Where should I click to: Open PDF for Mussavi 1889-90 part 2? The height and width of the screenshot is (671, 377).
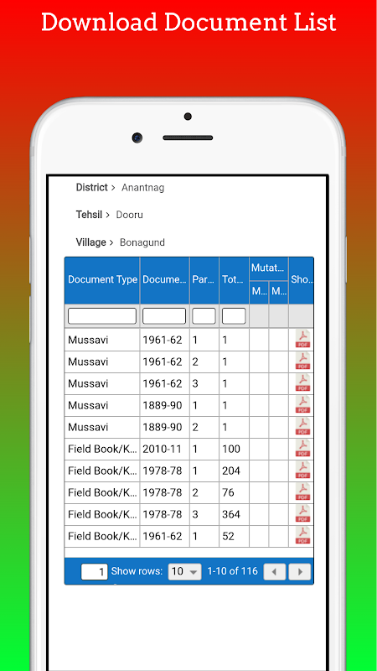pyautogui.click(x=302, y=426)
